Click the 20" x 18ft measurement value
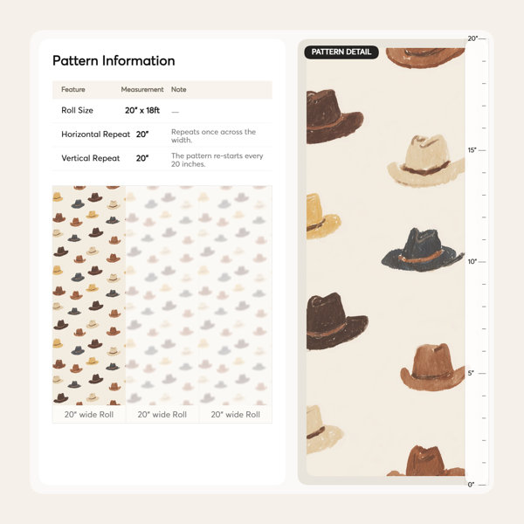Viewport: 524px width, 524px height. click(x=142, y=110)
